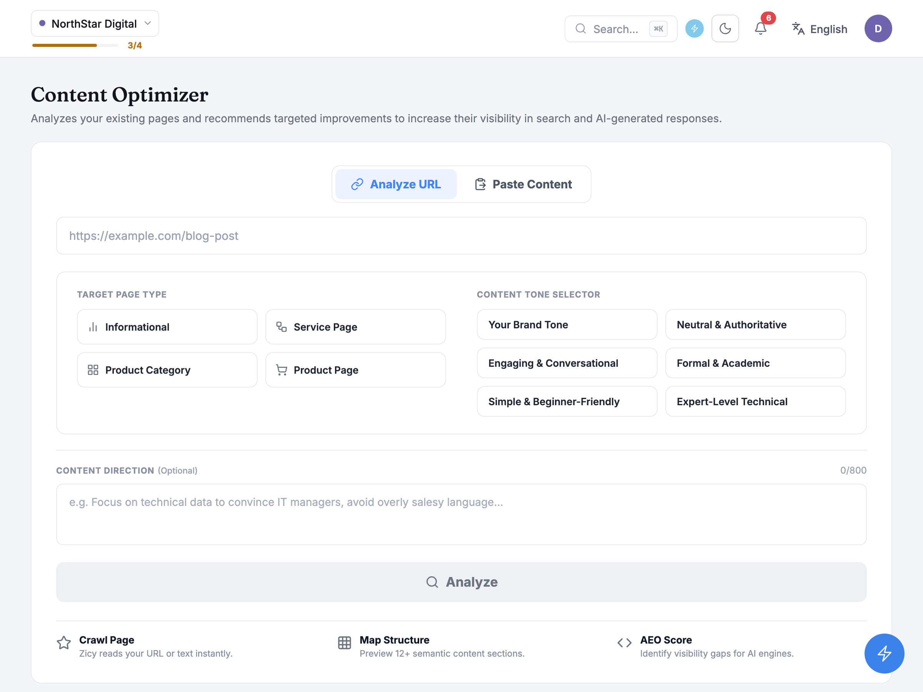The height and width of the screenshot is (692, 923).
Task: Click the 3/4 onboarding progress bar
Action: click(75, 45)
